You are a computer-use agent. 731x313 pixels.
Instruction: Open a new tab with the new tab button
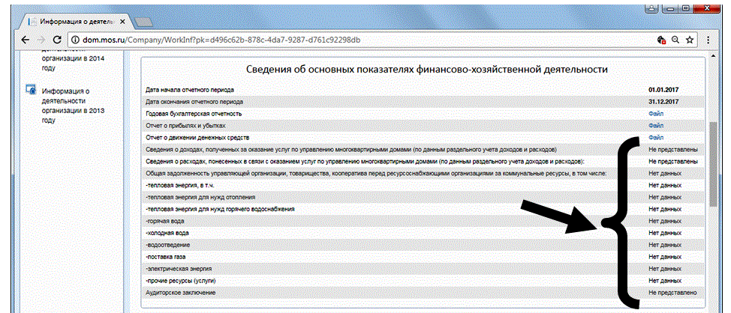pos(143,22)
